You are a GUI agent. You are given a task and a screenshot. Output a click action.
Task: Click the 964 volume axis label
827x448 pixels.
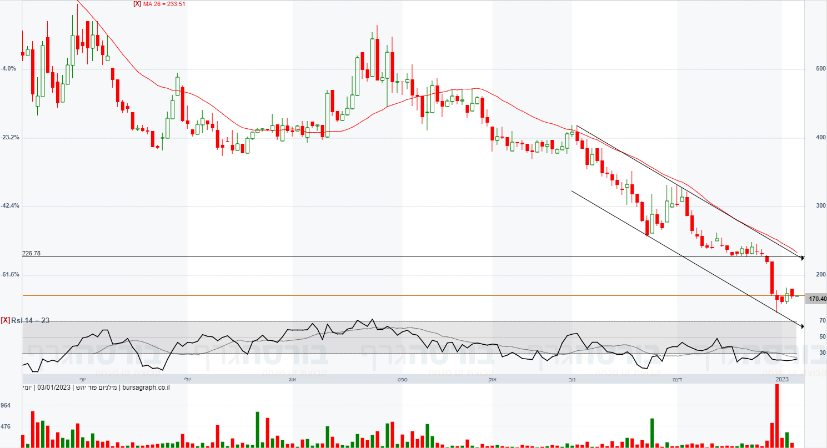click(x=6, y=406)
